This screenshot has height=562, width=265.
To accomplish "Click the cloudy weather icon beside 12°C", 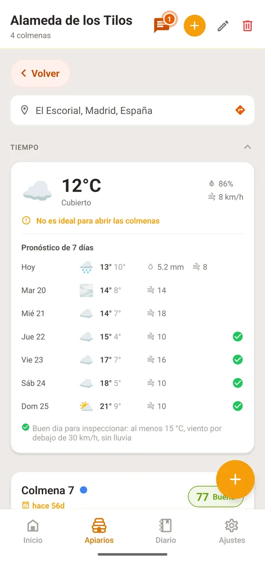I will click(x=37, y=190).
